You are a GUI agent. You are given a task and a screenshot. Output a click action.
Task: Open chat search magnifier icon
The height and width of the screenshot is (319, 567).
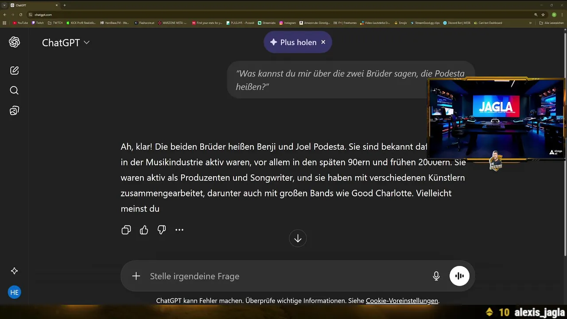click(14, 90)
